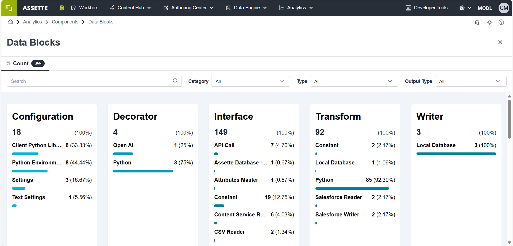The width and height of the screenshot is (513, 246).
Task: Open Workbox from the top bar
Action: tap(84, 8)
